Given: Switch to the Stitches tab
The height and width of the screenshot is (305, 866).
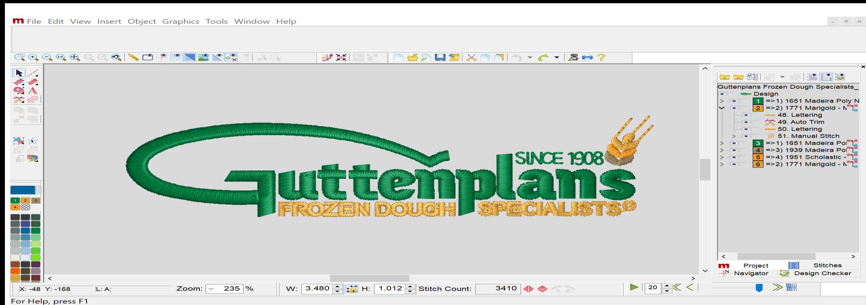Looking at the screenshot, I should (x=827, y=265).
